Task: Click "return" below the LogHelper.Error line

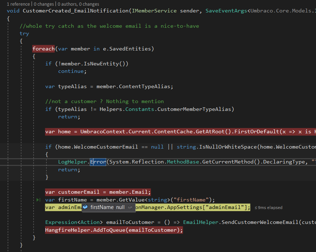Action: click(x=68, y=170)
